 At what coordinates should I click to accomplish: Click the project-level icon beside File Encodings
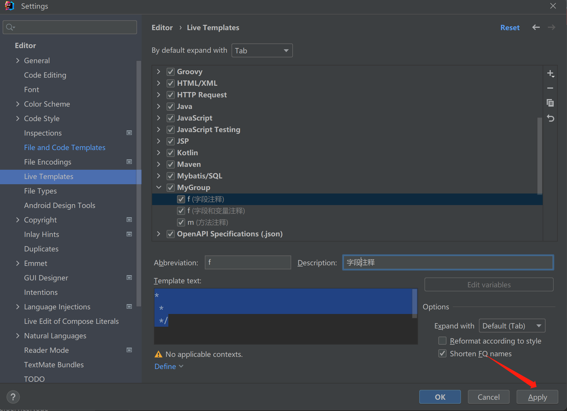pos(129,162)
